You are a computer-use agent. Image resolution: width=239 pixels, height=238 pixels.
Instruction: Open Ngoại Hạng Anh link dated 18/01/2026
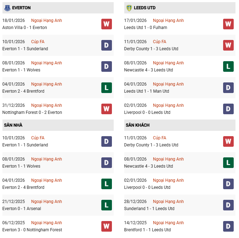46,21
